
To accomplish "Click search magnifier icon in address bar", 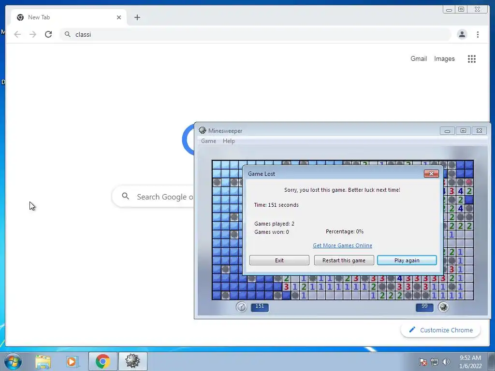I will (68, 34).
